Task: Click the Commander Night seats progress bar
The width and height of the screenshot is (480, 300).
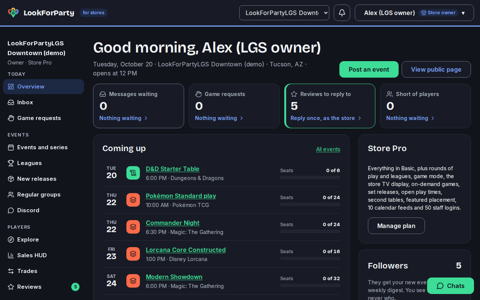Action: [310, 231]
